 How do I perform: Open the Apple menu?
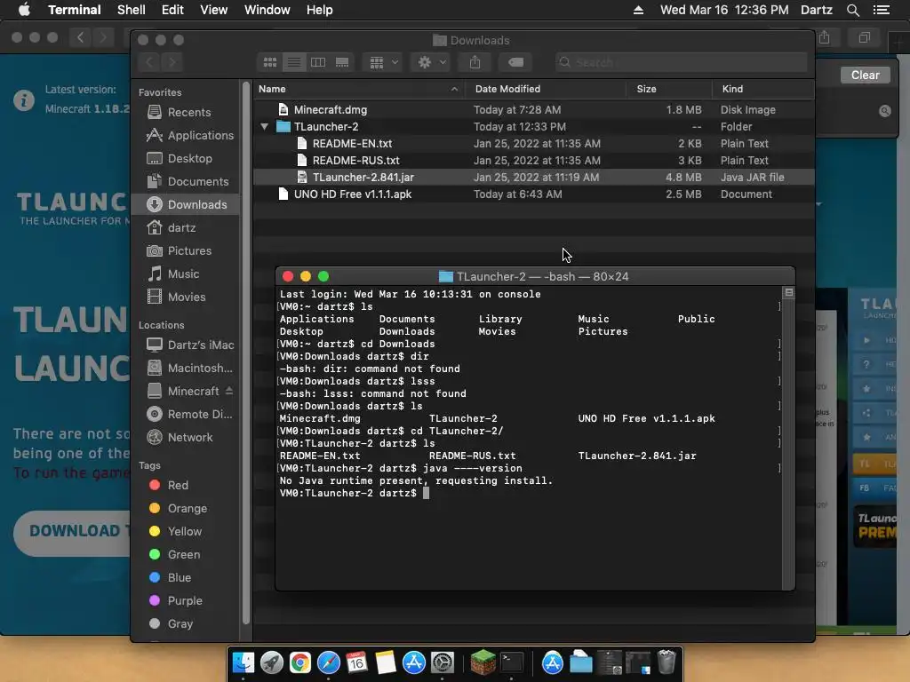[24, 10]
